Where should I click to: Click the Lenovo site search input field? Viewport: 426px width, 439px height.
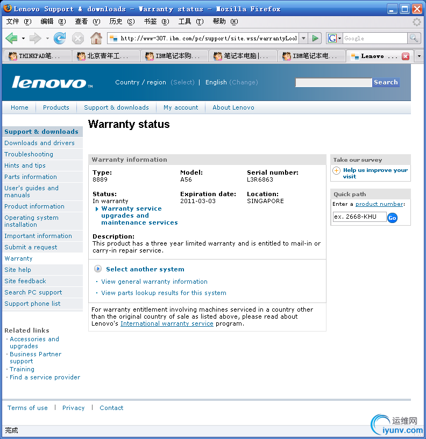point(333,82)
